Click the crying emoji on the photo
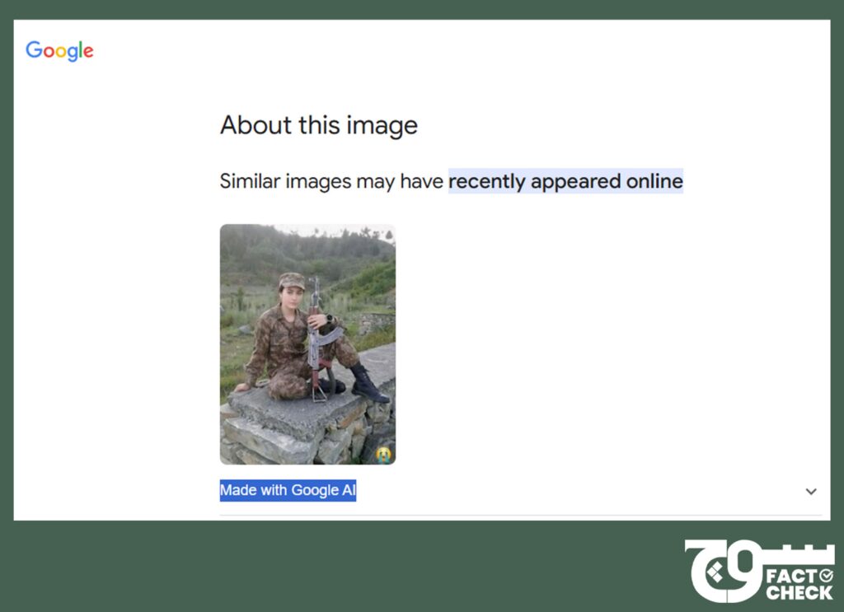Screen dimensions: 844x612 click(383, 453)
